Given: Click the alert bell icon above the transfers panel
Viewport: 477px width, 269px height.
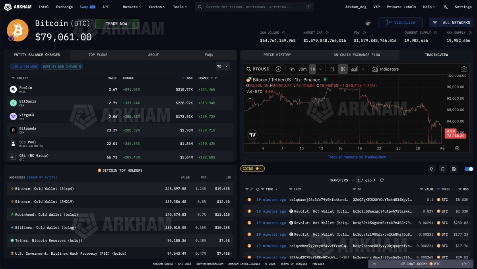Looking at the screenshot, I should (x=432, y=168).
